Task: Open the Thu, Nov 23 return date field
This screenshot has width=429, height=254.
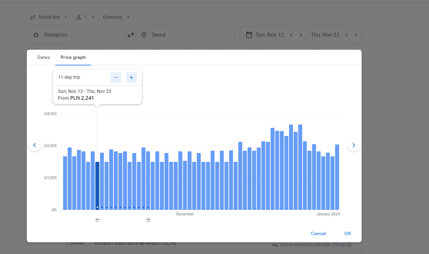Action: pyautogui.click(x=325, y=35)
